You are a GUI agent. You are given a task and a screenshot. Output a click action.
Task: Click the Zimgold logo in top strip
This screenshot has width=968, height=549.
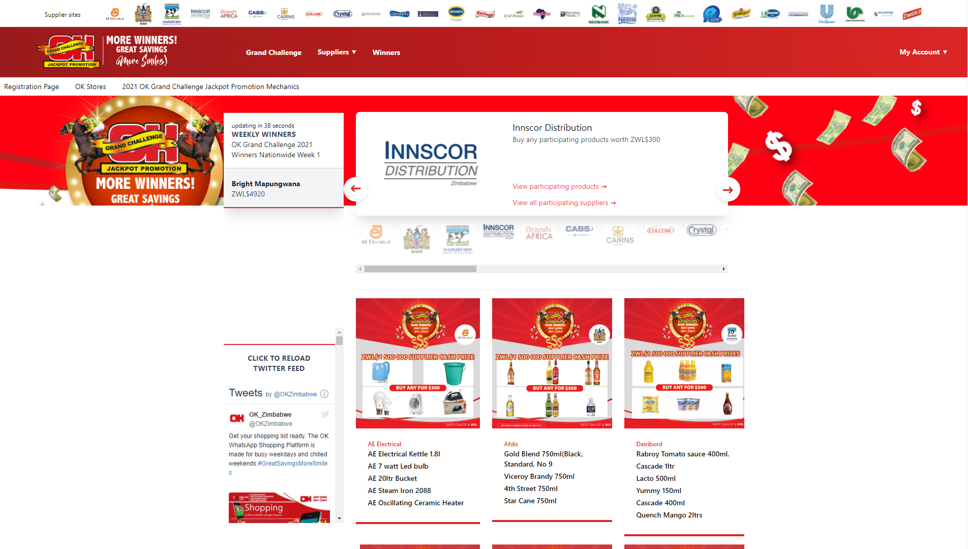(912, 14)
